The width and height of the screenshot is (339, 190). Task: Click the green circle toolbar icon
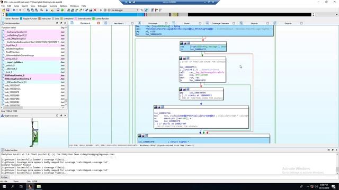pos(63,10)
